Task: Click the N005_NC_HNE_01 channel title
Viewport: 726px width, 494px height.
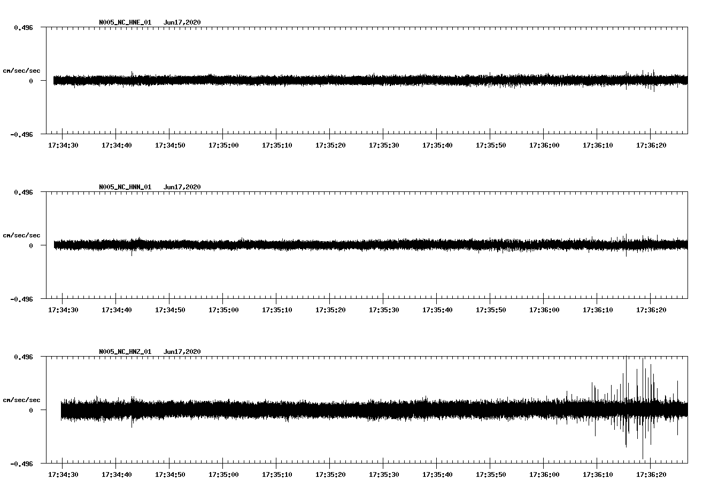Action: pos(125,22)
